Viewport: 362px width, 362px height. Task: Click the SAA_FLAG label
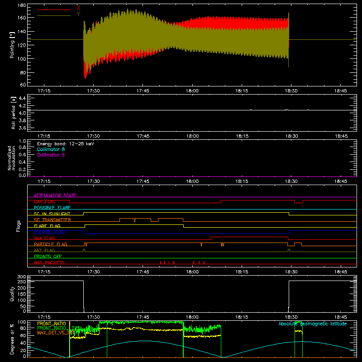pyautogui.click(x=44, y=238)
